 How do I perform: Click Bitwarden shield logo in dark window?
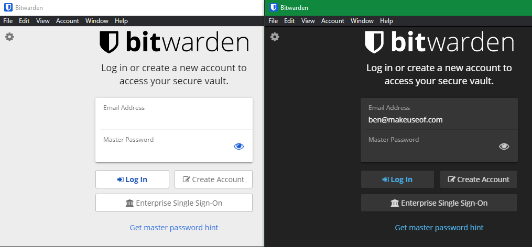(x=374, y=42)
